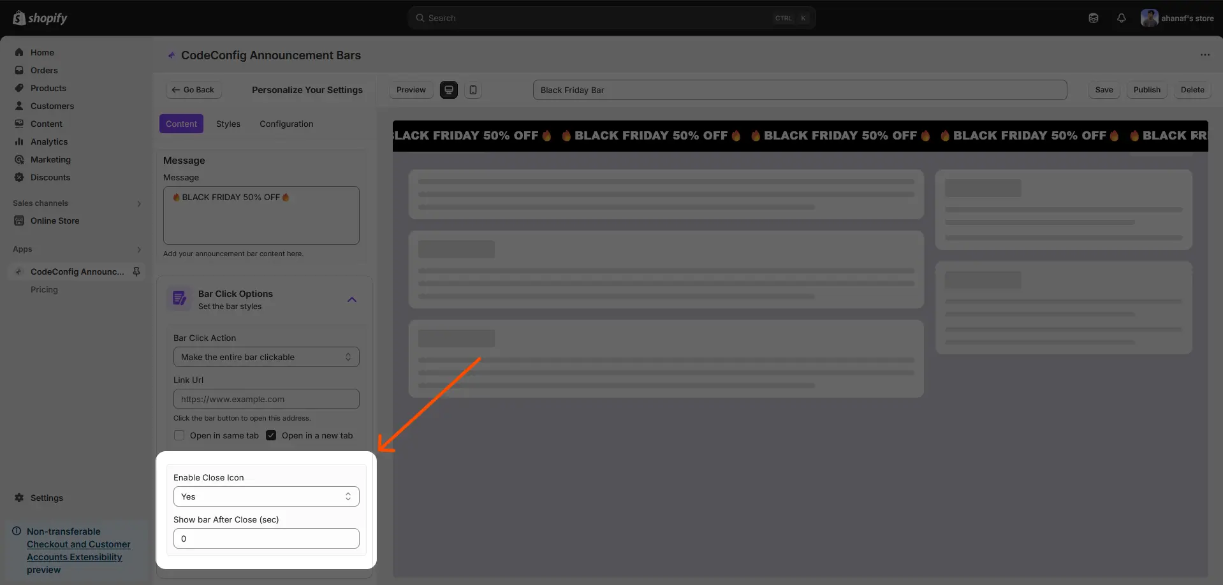Click the Link Url input field

tap(266, 399)
